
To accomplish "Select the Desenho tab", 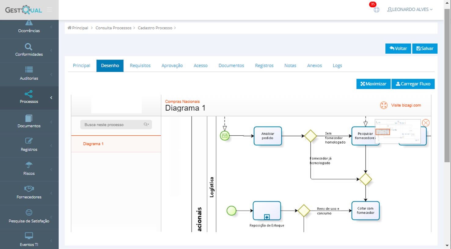I will (x=110, y=66).
